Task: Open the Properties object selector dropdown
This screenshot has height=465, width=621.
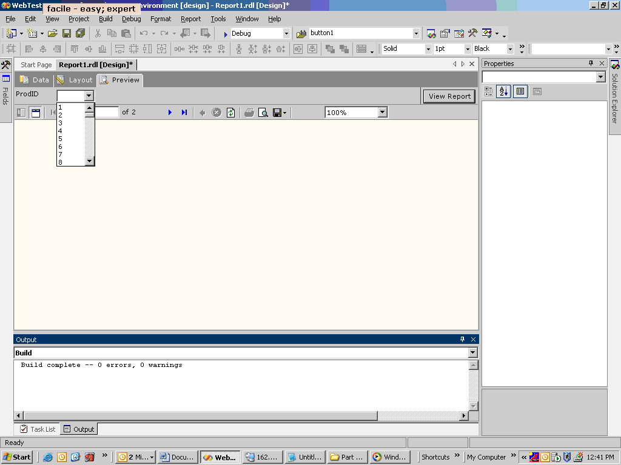Action: tap(601, 77)
